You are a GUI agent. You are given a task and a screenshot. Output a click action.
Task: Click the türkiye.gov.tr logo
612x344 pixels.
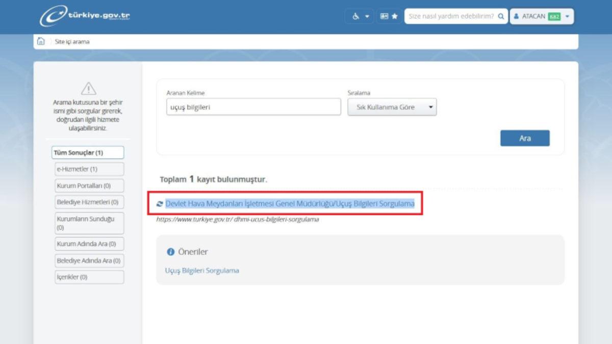[85, 16]
